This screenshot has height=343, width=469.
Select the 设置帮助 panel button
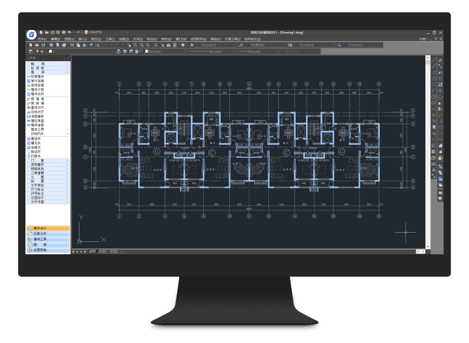48,250
